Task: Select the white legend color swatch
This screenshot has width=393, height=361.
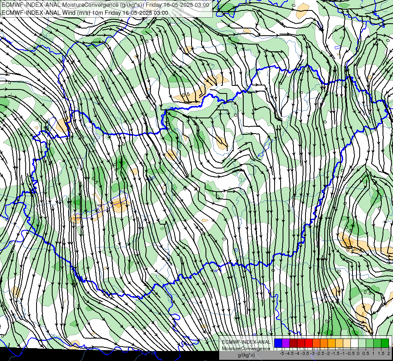Action: (354, 343)
